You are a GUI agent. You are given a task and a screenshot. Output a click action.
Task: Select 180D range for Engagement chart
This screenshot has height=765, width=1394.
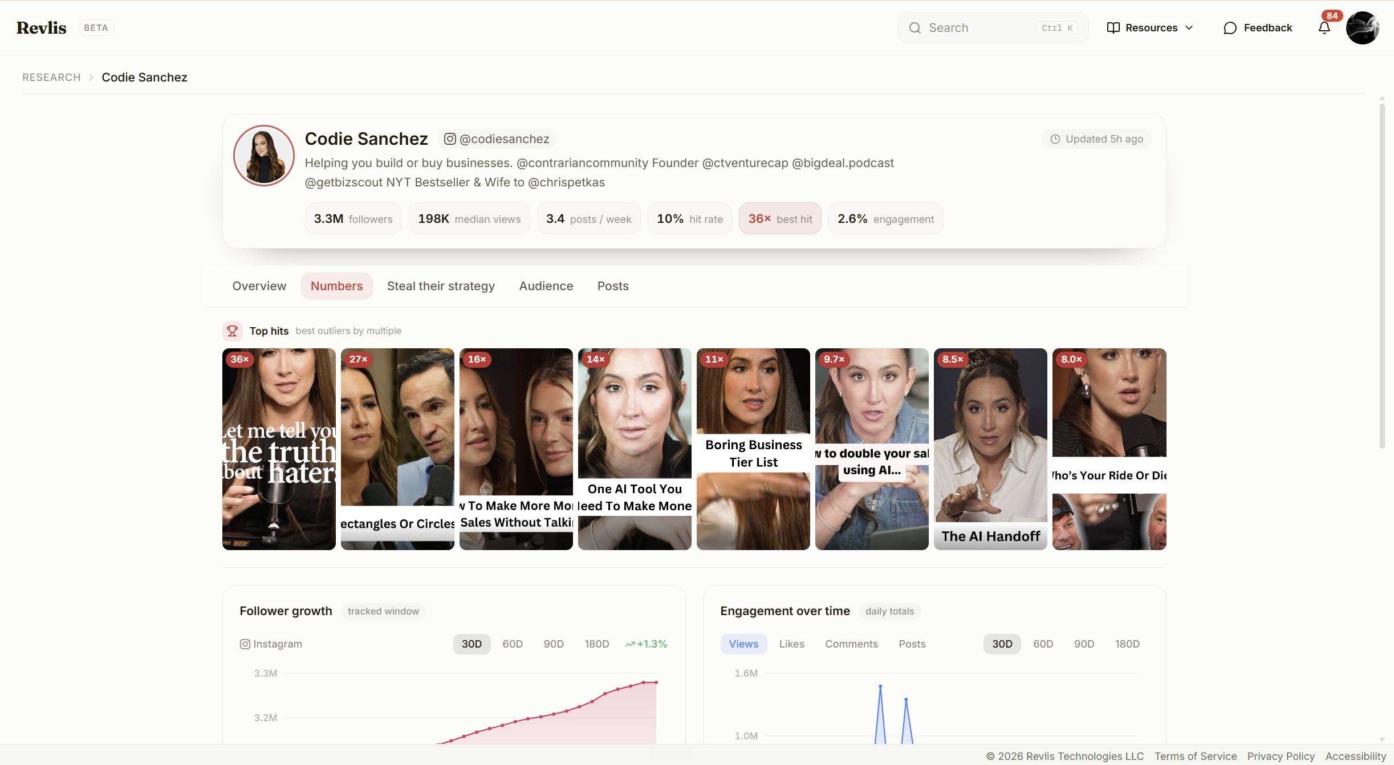pyautogui.click(x=1127, y=644)
